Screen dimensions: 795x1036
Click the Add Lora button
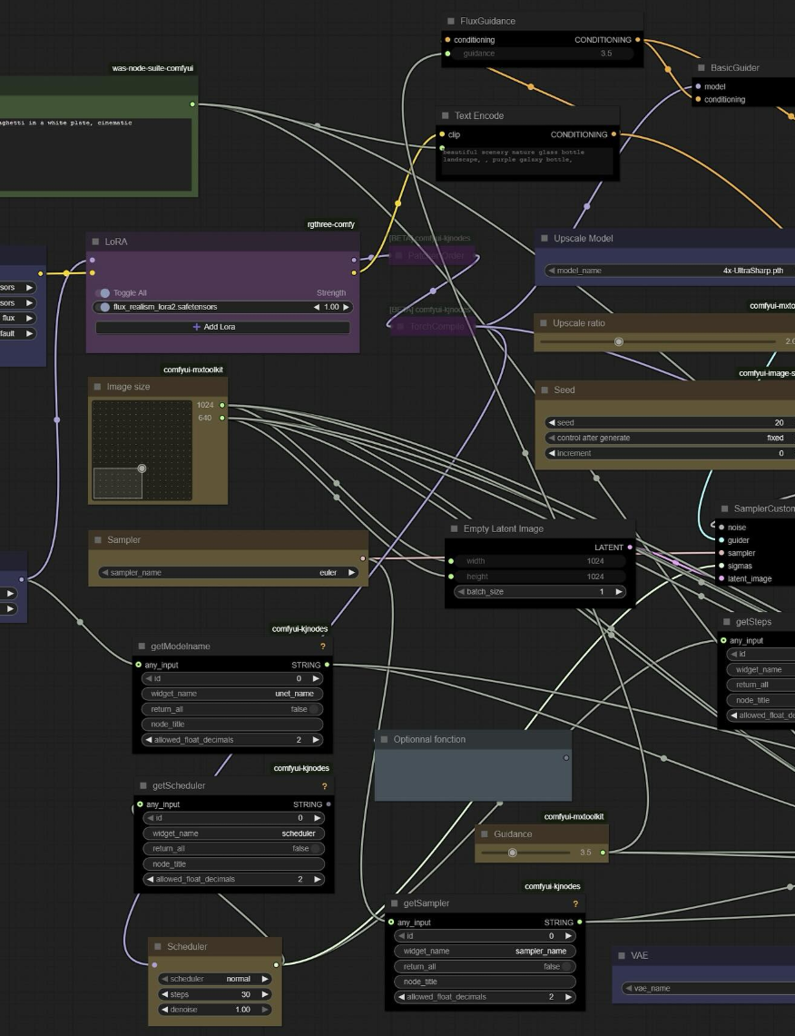pos(222,327)
